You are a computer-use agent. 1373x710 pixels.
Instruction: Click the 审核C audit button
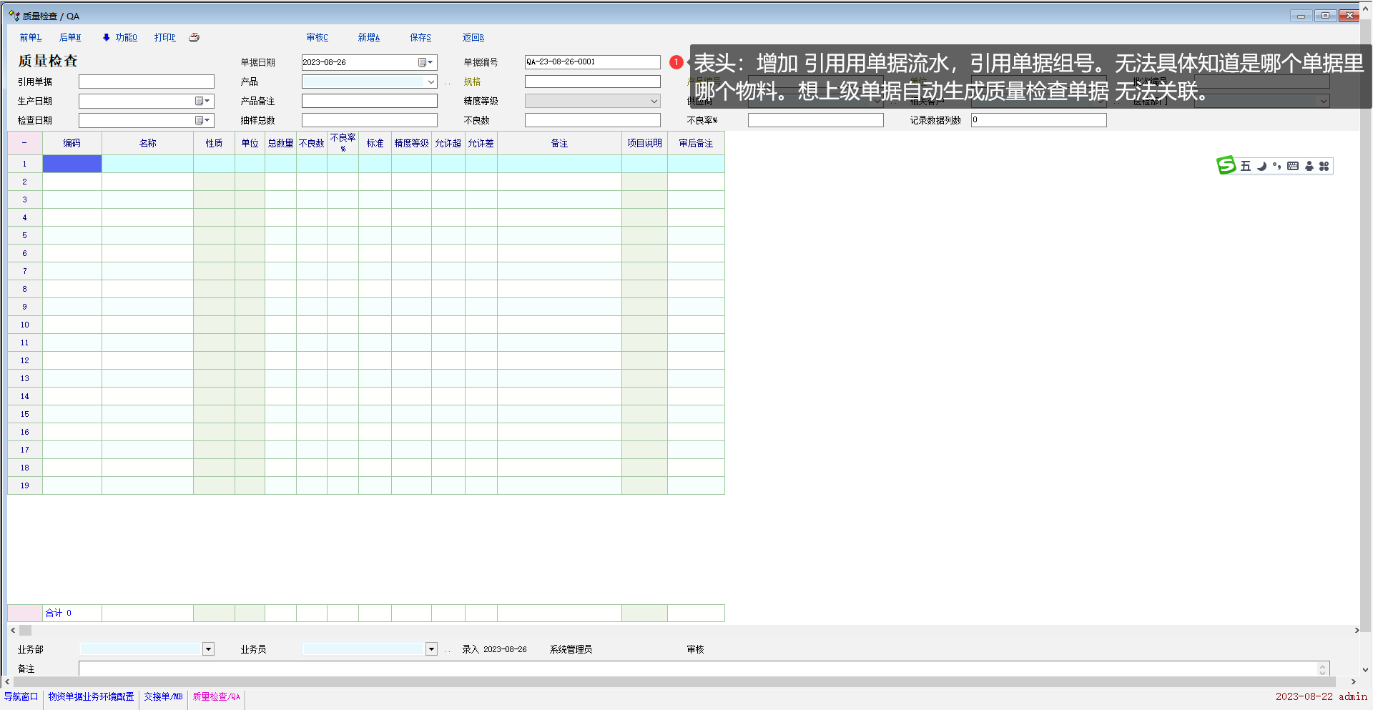[x=317, y=37]
